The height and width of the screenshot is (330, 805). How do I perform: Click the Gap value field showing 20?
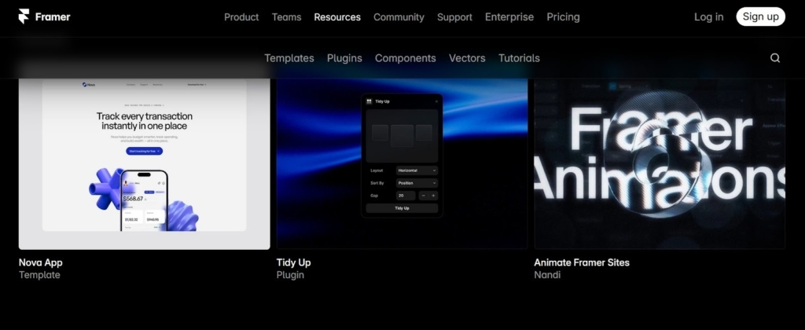405,195
